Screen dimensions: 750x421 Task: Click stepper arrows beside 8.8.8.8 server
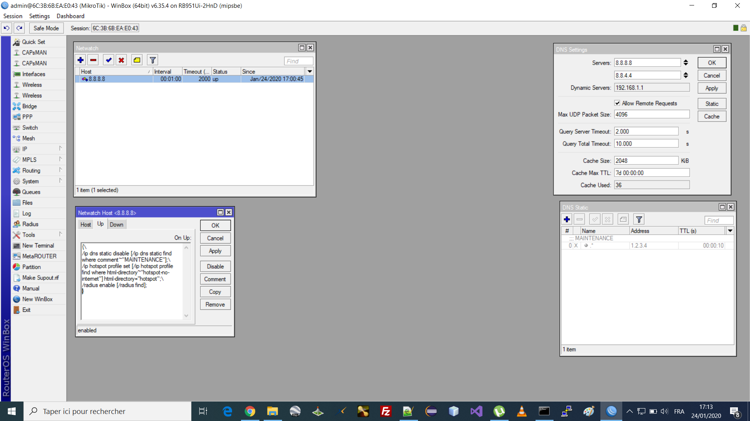[x=686, y=63]
